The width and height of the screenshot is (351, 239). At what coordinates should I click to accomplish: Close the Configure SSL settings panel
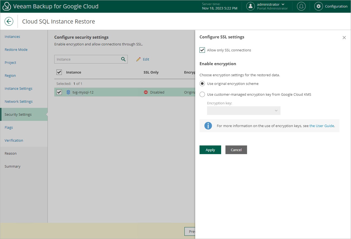tap(344, 38)
